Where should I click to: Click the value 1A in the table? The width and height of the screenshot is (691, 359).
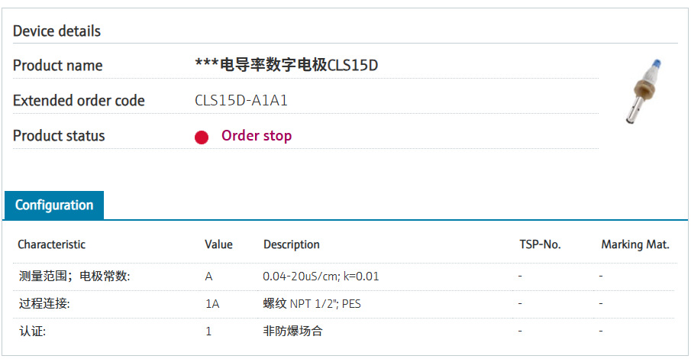(211, 304)
